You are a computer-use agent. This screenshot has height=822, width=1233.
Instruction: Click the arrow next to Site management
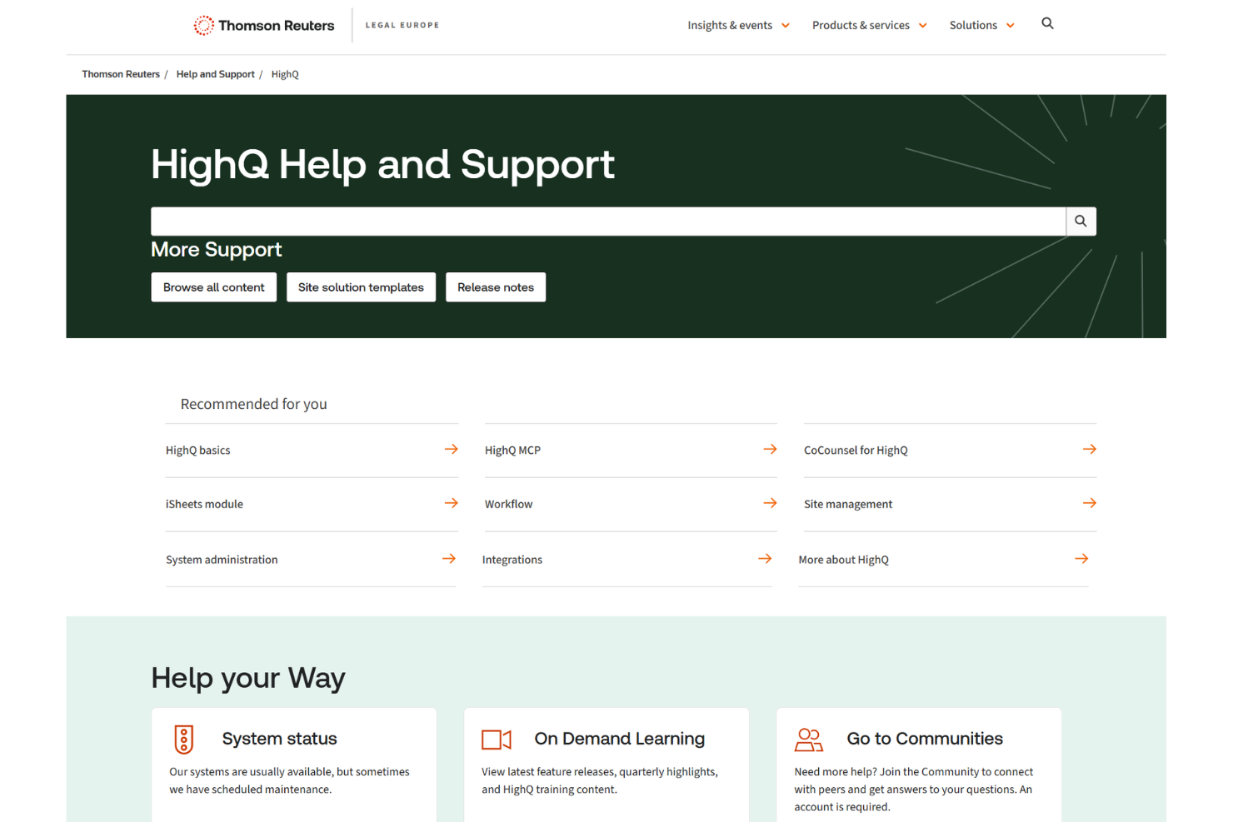1089,503
